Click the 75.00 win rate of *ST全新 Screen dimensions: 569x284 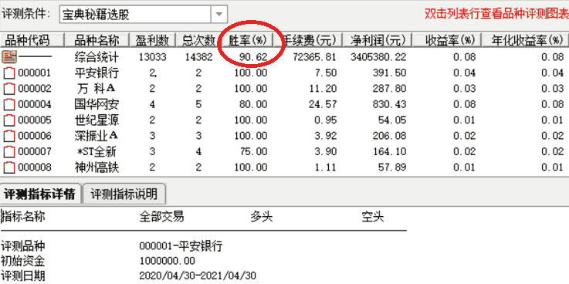pos(253,152)
